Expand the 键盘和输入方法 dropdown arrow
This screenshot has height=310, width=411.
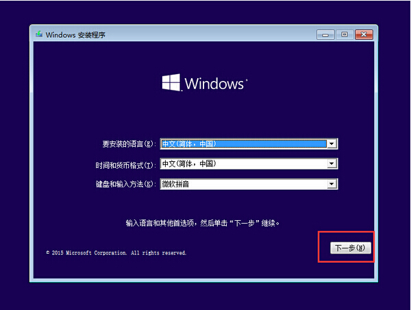(332, 184)
